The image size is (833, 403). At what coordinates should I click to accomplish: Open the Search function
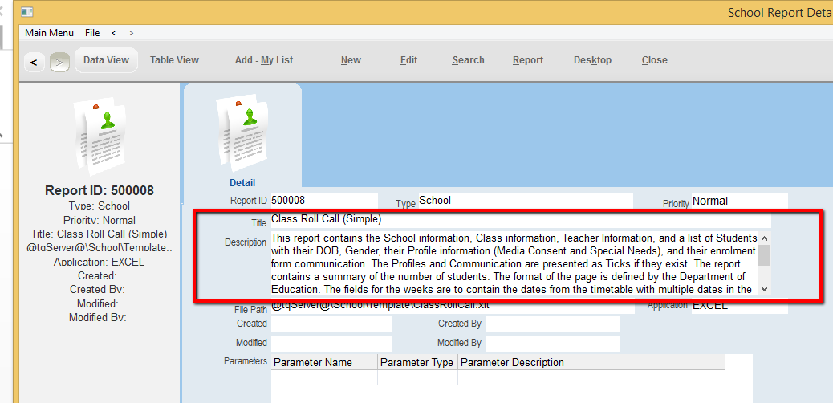[468, 60]
